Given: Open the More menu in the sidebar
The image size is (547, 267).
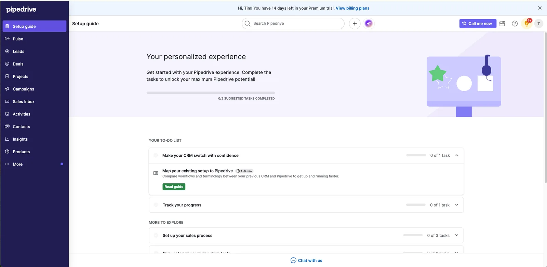Looking at the screenshot, I should pos(35,164).
